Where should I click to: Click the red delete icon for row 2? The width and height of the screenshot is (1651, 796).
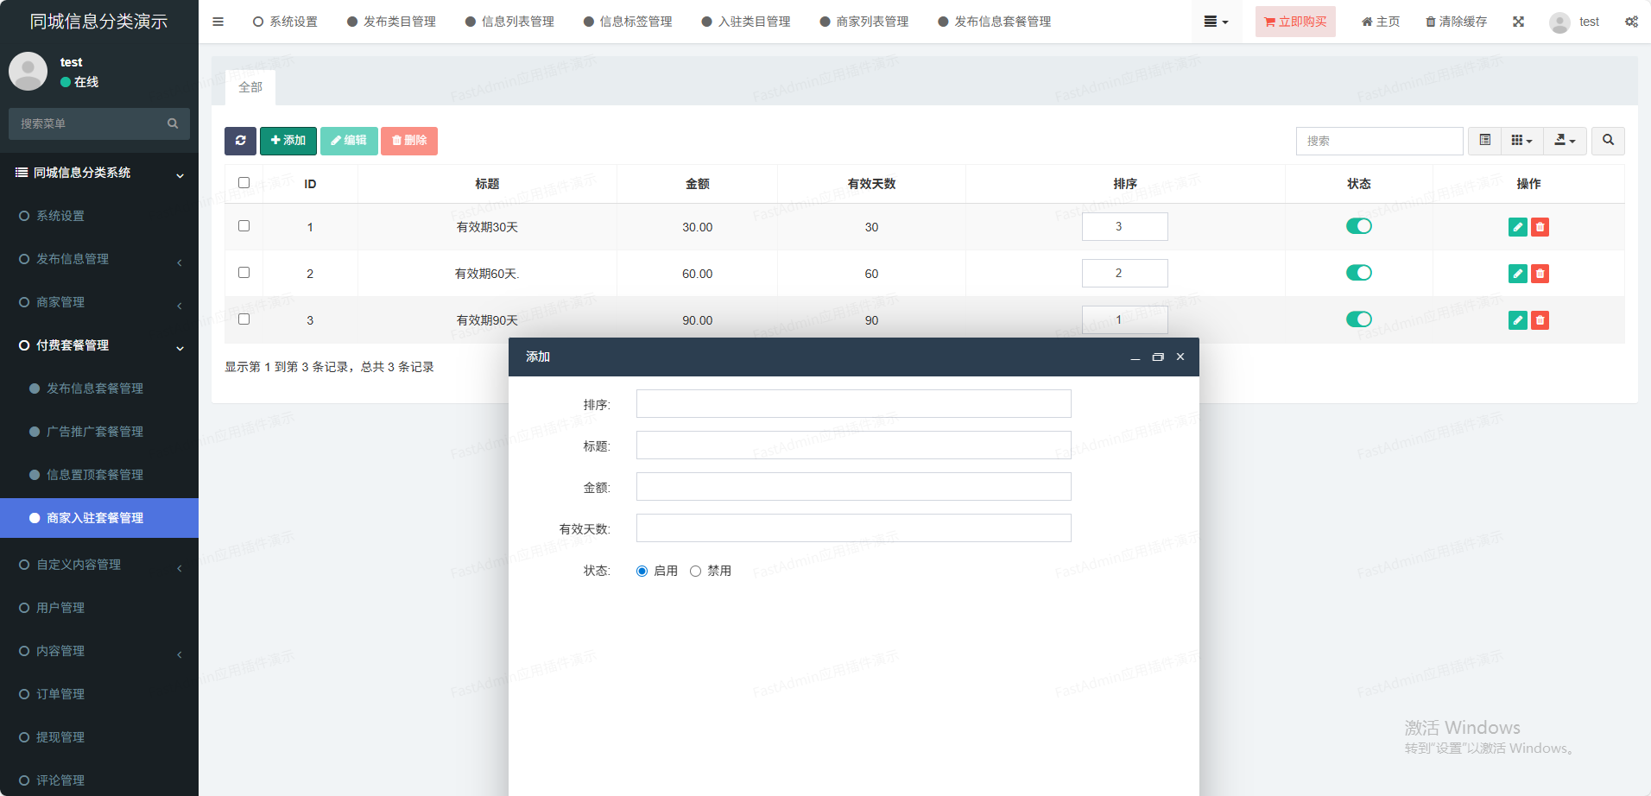tap(1540, 274)
